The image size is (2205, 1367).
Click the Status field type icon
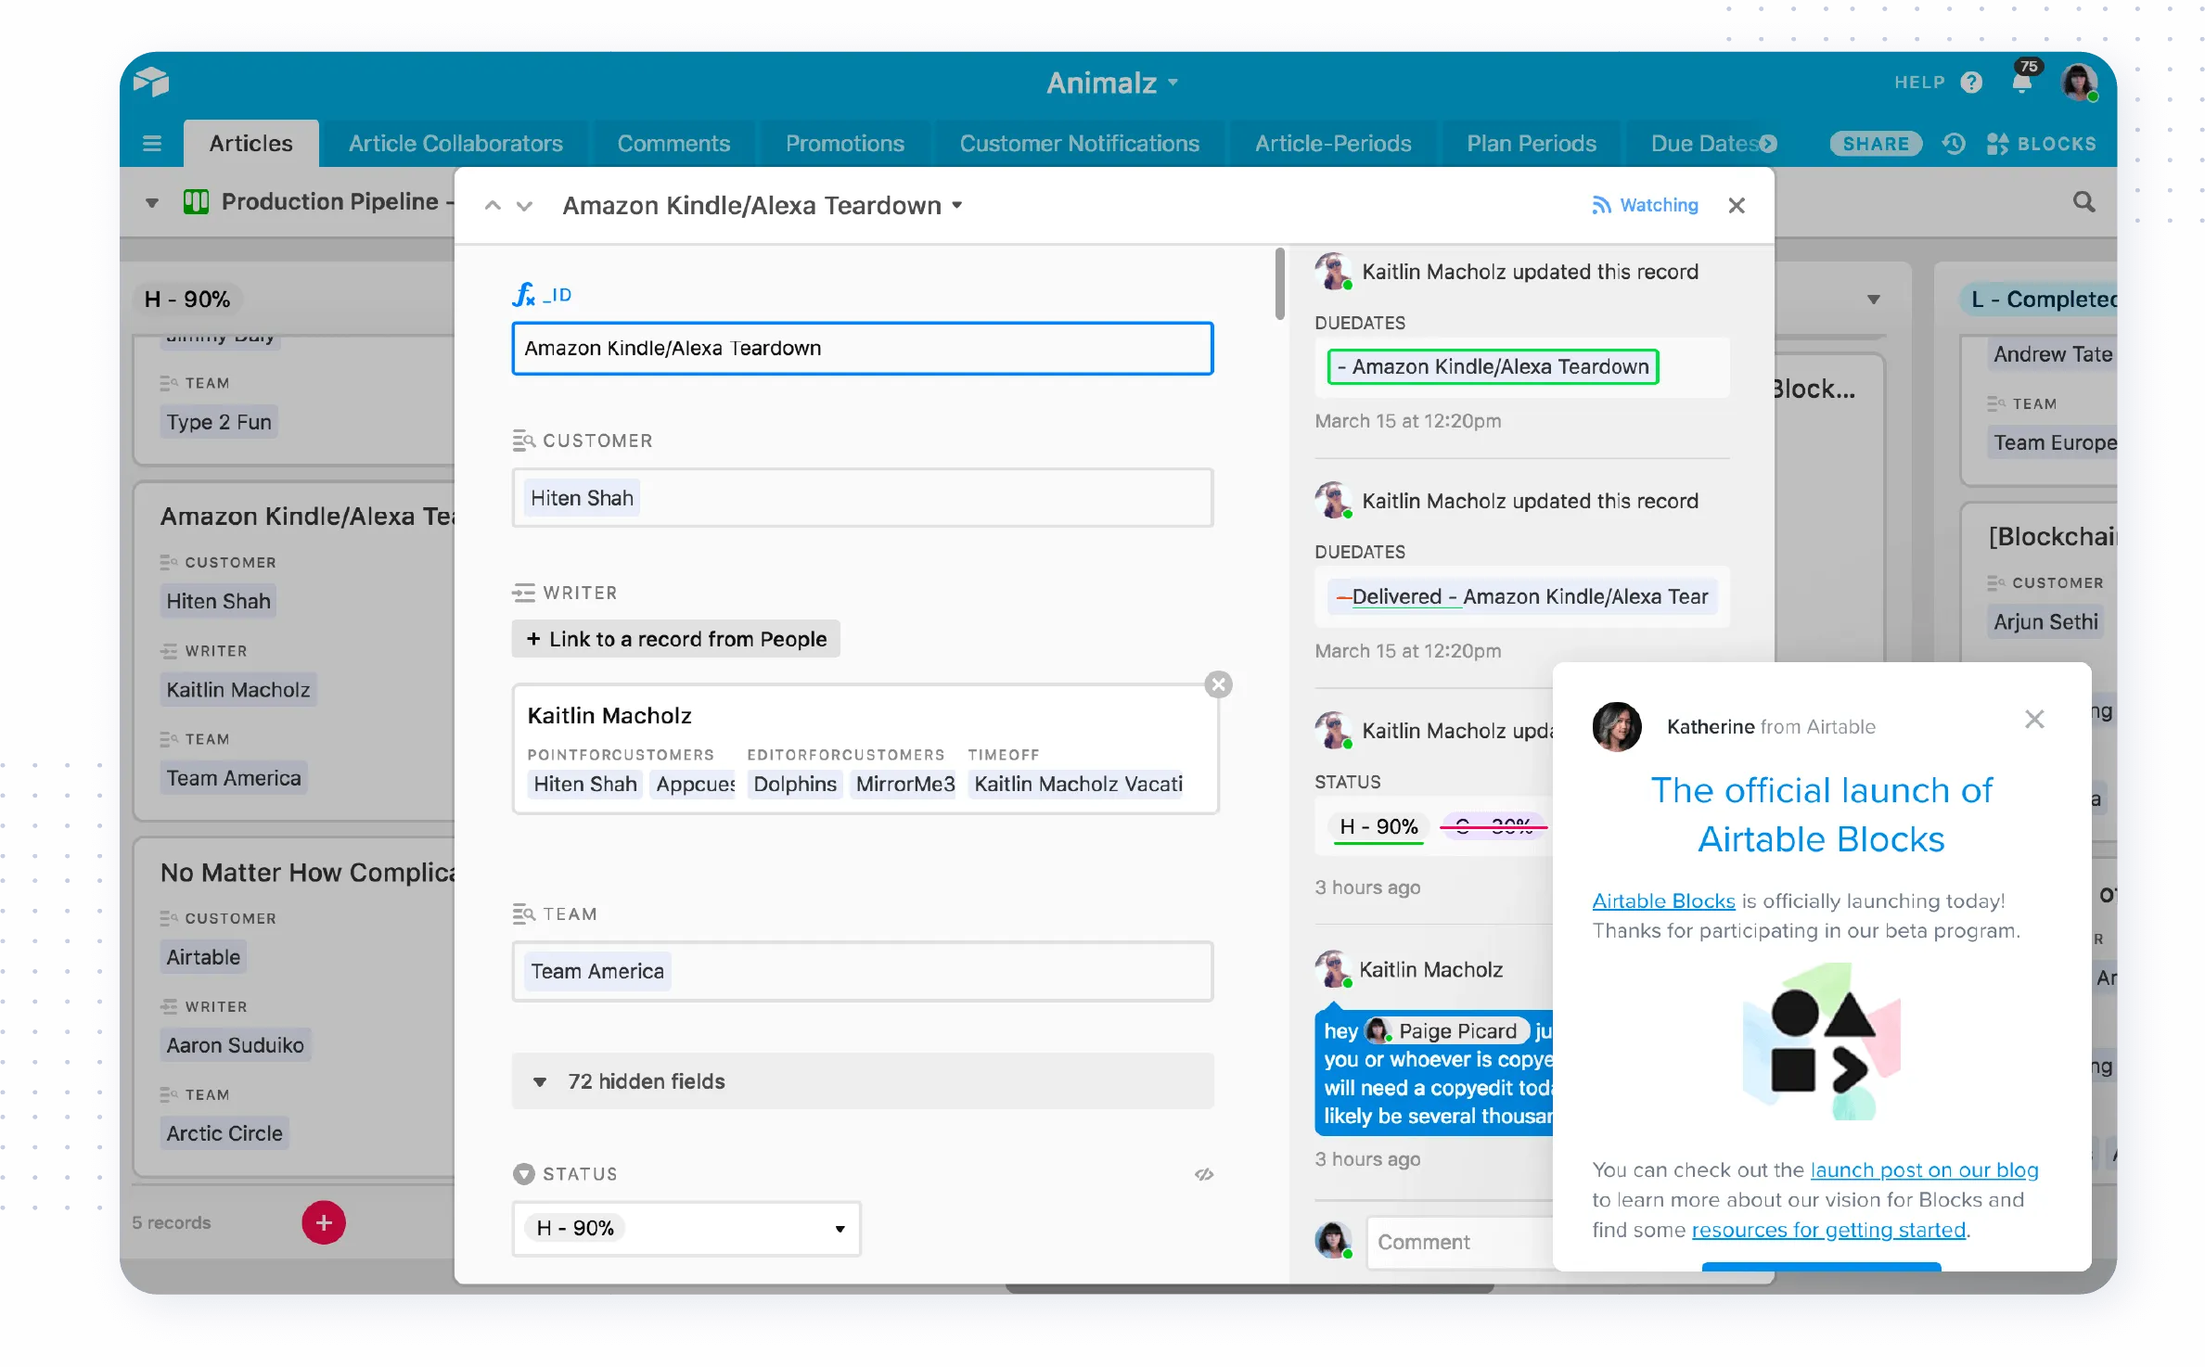pyautogui.click(x=524, y=1174)
